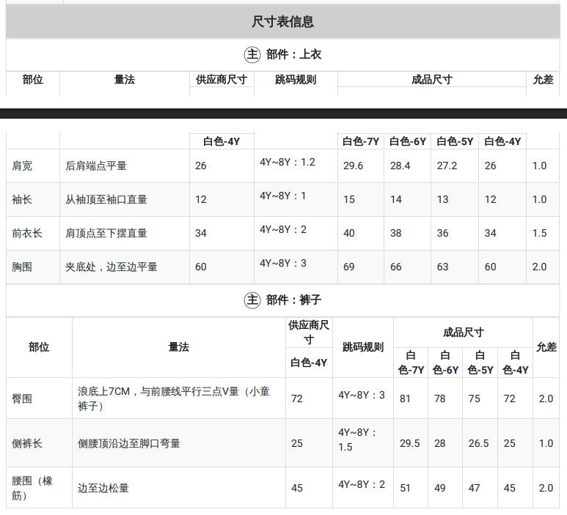Select the 后肩端点平量 measurement cell
This screenshot has width=567, height=515.
click(x=96, y=166)
